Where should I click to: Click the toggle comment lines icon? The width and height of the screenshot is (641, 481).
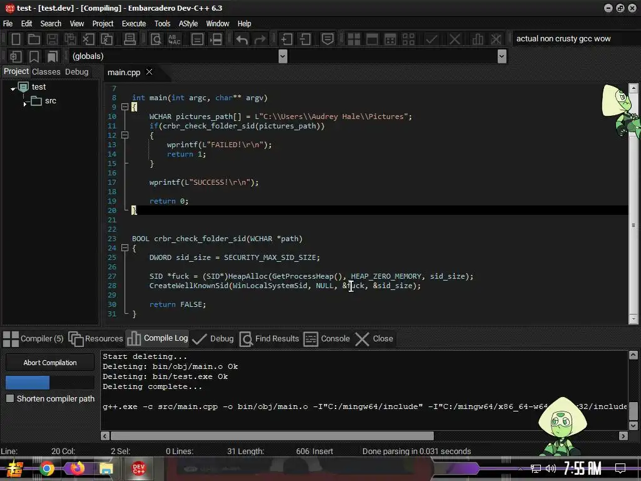pyautogui.click(x=197, y=39)
